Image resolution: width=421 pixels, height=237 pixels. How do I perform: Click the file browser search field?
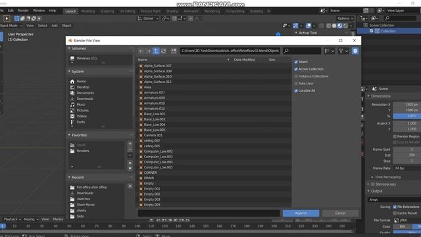point(302,51)
